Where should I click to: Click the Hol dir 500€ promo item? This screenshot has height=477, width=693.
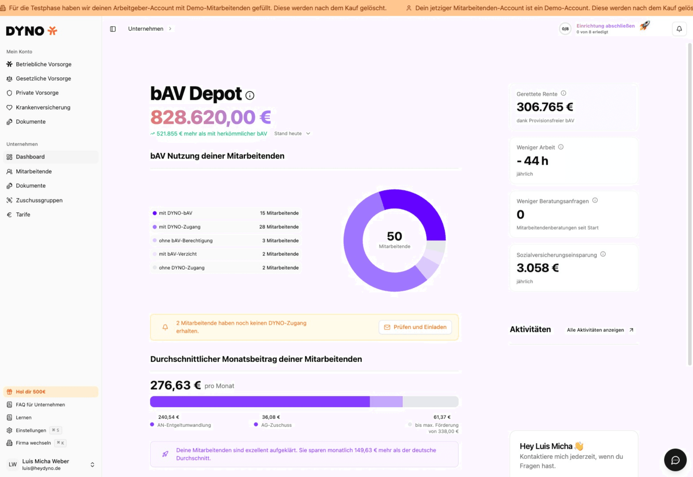pos(31,392)
